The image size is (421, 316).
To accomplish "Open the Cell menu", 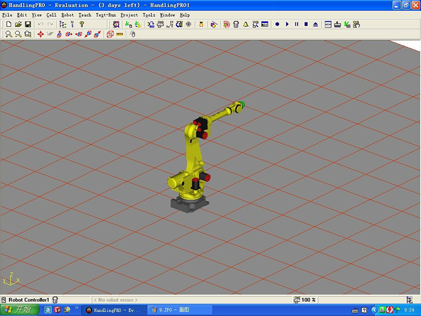I will (x=51, y=15).
